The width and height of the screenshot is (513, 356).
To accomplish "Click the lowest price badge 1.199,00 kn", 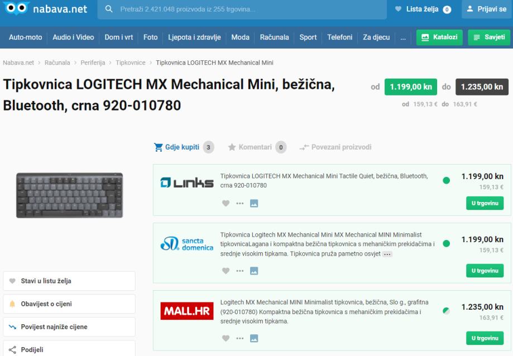I will 411,87.
